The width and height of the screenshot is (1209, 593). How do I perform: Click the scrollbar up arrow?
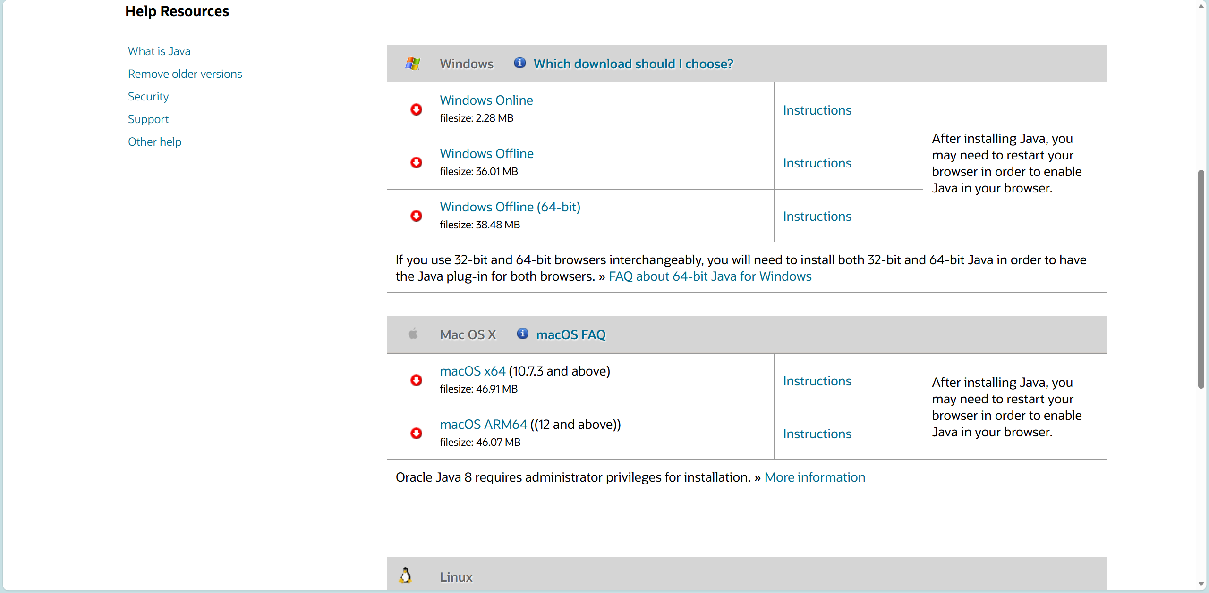tap(1201, 6)
